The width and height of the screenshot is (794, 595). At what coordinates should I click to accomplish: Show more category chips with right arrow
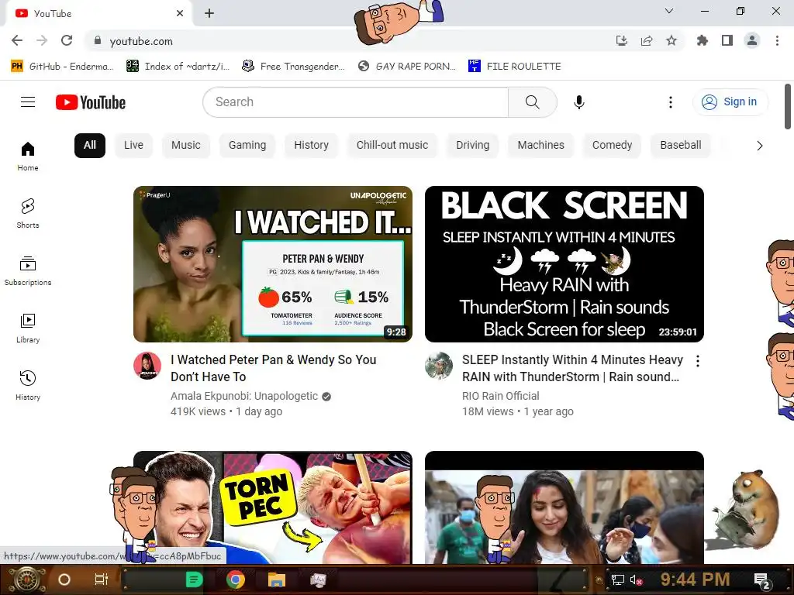pyautogui.click(x=759, y=146)
